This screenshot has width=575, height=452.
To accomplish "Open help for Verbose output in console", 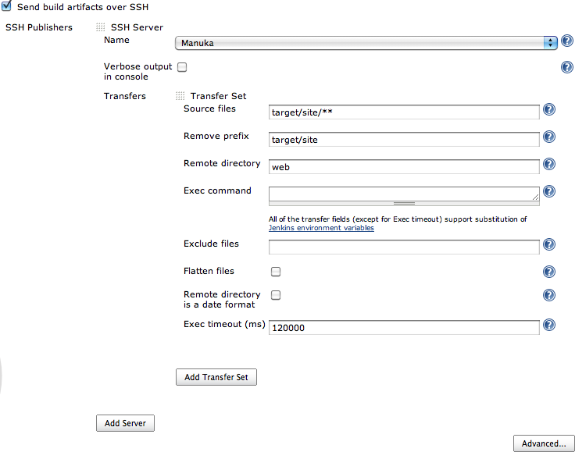I will pos(567,67).
